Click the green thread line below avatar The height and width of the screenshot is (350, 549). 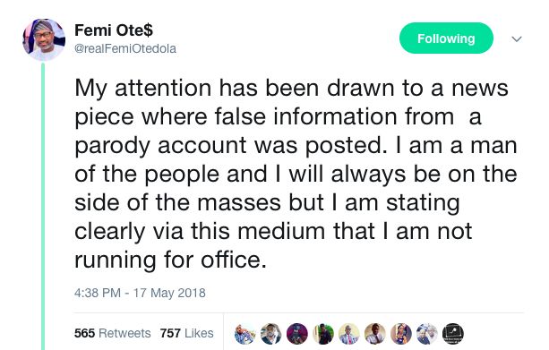[x=43, y=206]
